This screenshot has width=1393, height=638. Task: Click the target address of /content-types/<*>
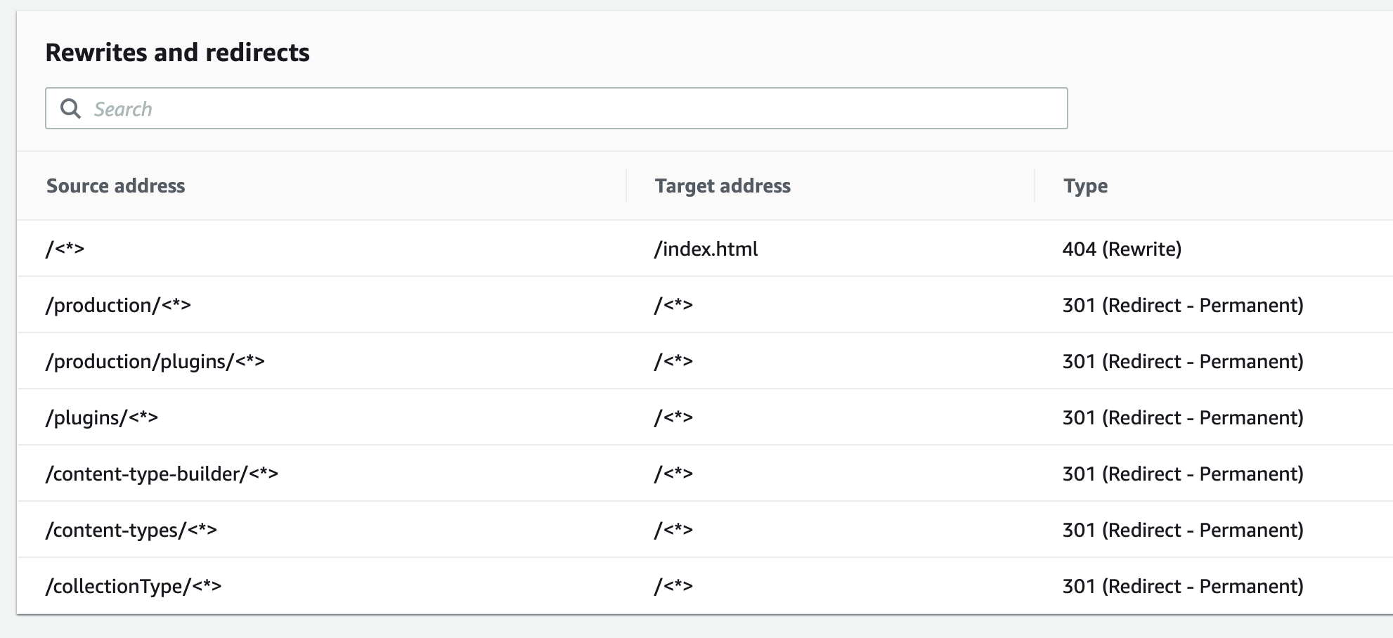point(673,530)
